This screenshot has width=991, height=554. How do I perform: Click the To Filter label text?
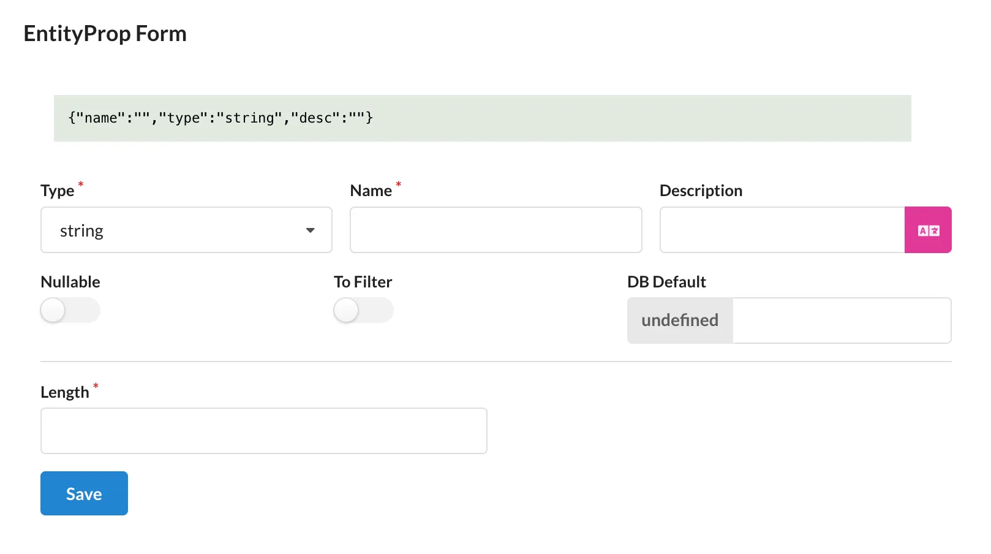[x=363, y=282]
